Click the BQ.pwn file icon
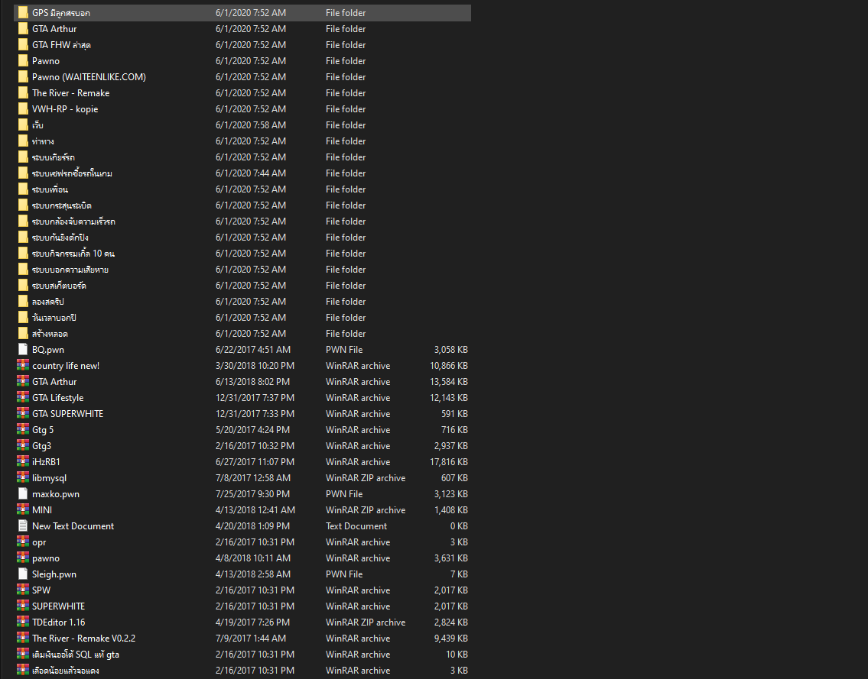Screen dimensions: 868x679 click(23, 350)
